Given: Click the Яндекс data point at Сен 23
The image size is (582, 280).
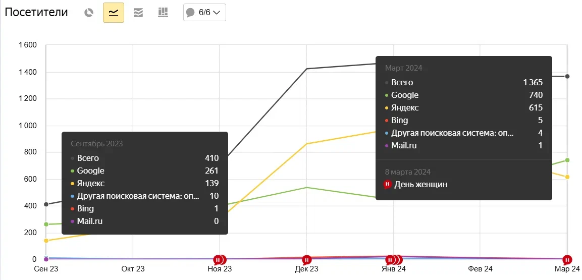Looking at the screenshot, I should click(46, 241).
